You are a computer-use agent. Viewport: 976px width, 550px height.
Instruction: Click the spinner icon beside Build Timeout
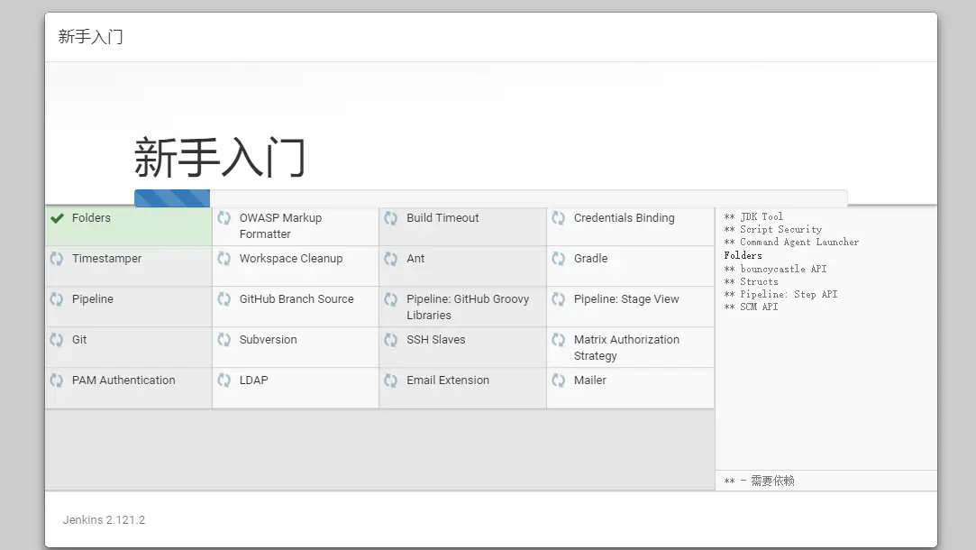(x=391, y=218)
